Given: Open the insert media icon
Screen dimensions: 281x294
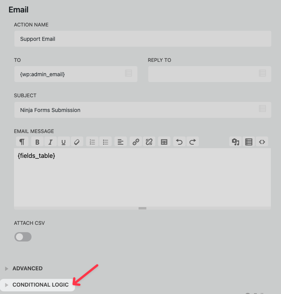Looking at the screenshot, I should [x=235, y=142].
